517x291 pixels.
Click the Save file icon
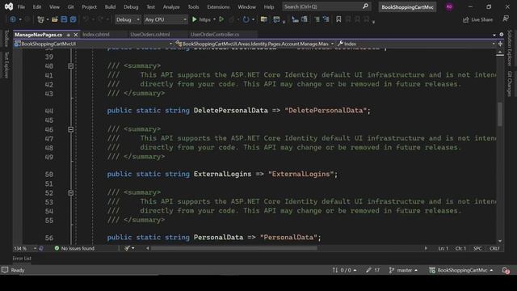[64, 19]
